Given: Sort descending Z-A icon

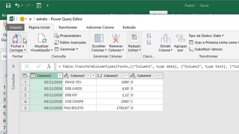Looking at the screenshot, I should [149, 42].
